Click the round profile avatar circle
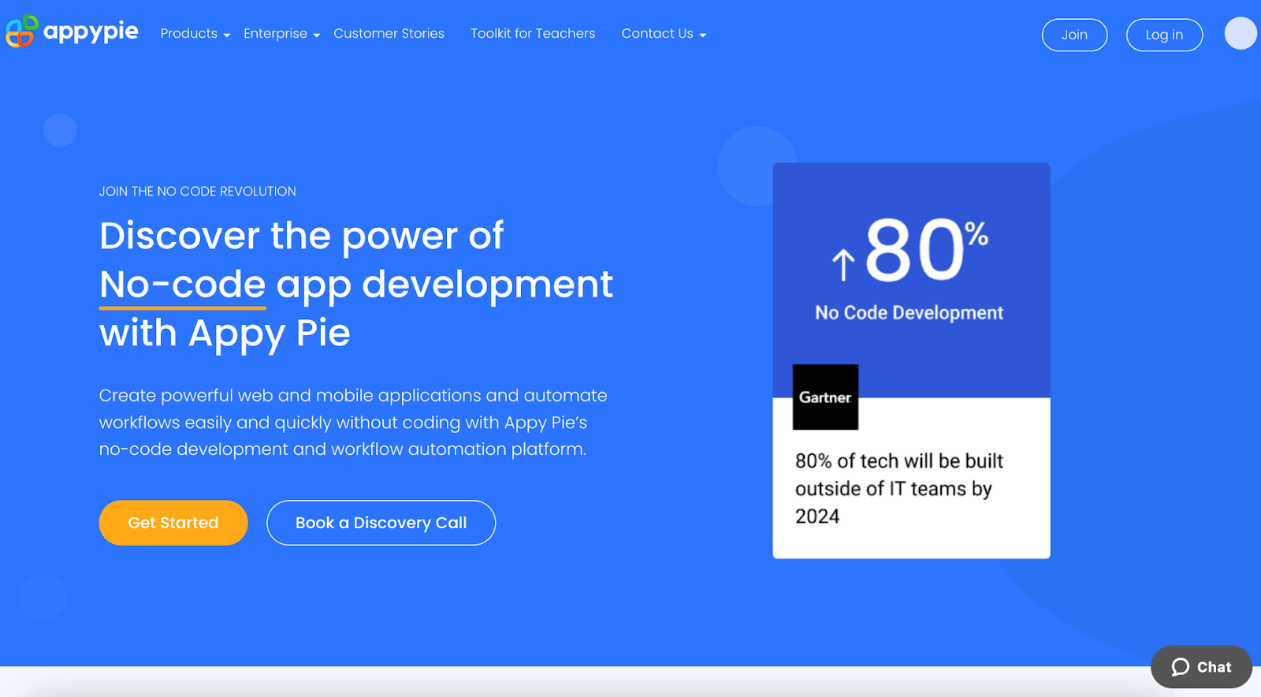The width and height of the screenshot is (1261, 697). coord(1241,33)
